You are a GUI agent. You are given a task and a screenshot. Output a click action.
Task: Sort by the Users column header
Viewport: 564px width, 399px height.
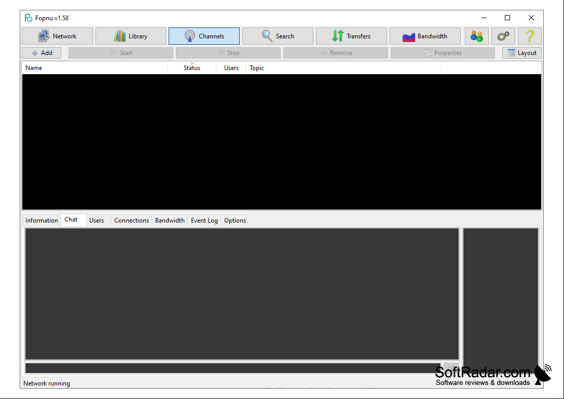tap(231, 67)
